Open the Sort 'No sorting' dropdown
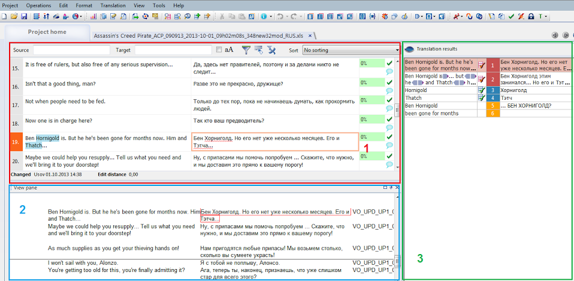 click(x=351, y=50)
